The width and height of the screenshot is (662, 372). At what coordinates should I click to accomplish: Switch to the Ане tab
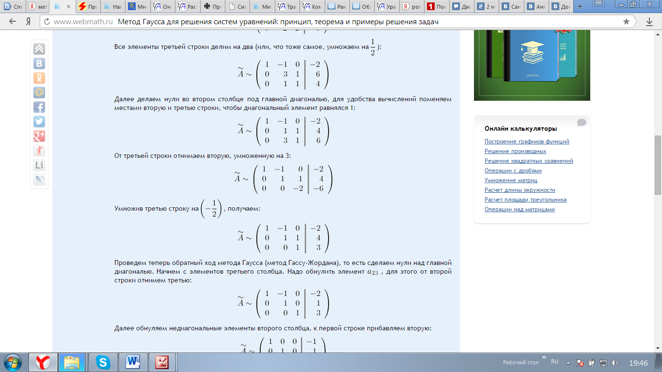pyautogui.click(x=536, y=7)
